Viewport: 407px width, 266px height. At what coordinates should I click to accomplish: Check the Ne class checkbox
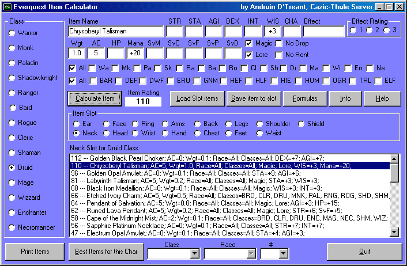pos(370,69)
